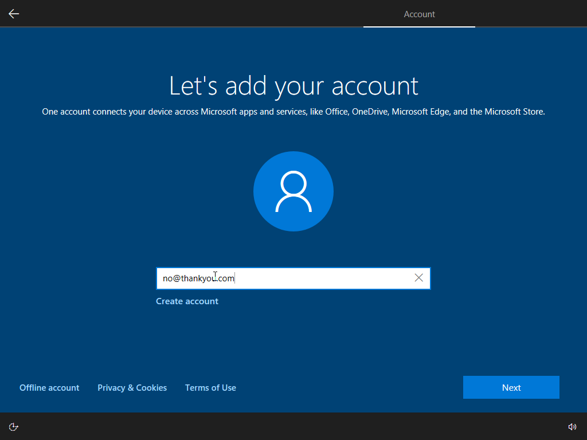This screenshot has height=440, width=587.
Task: Click the underlined Account setup stage label
Action: (419, 14)
